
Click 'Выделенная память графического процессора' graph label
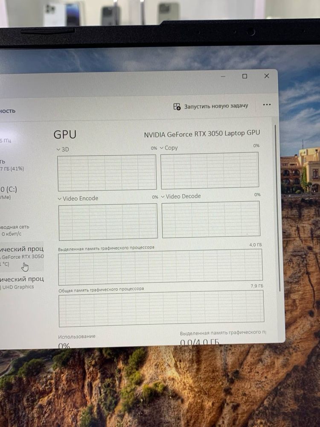coord(106,248)
